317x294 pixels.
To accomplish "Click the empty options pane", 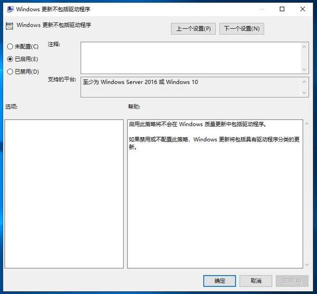I will click(64, 194).
